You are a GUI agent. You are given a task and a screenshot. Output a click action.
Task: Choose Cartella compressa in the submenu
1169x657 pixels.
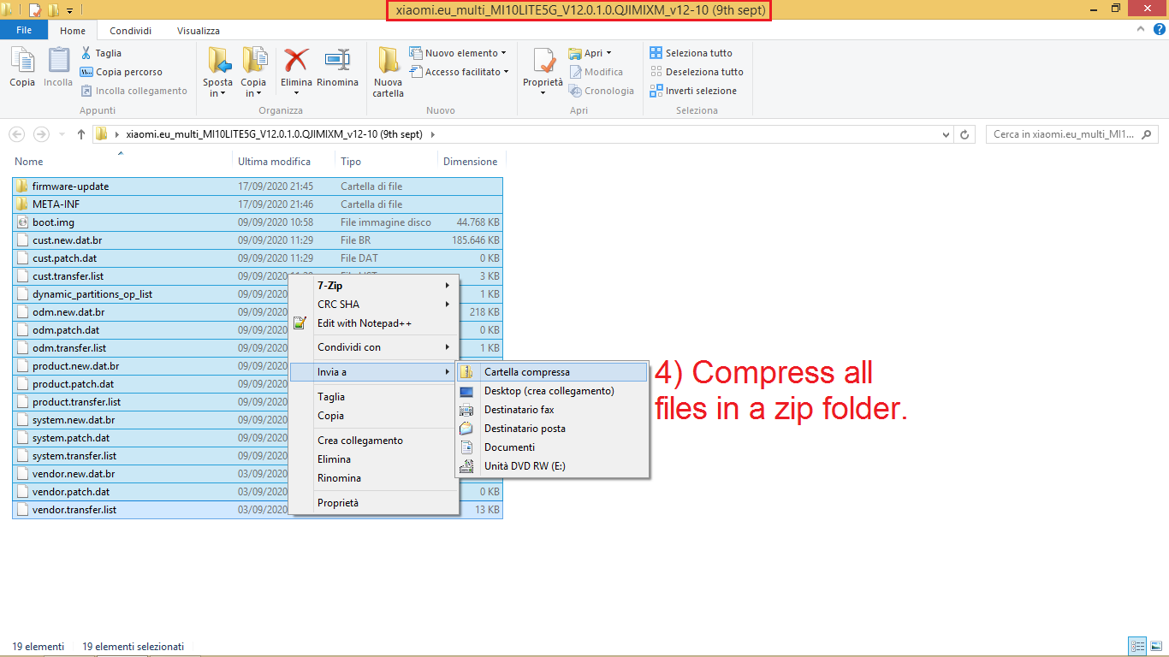tap(526, 372)
